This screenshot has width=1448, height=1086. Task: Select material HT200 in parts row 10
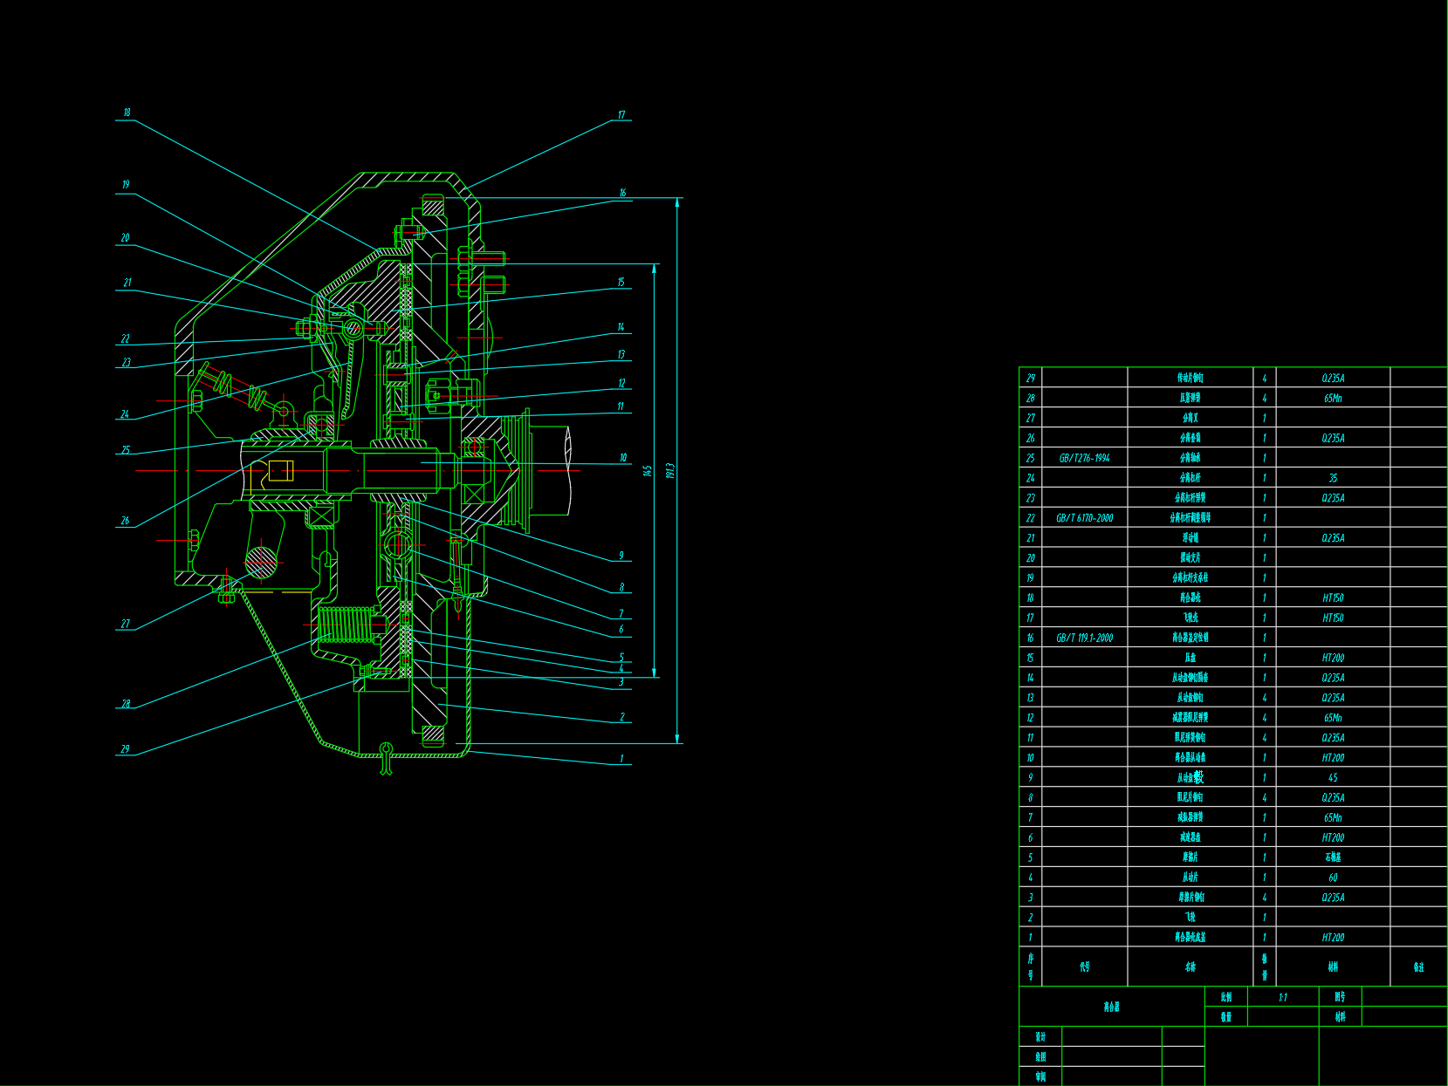(1333, 758)
